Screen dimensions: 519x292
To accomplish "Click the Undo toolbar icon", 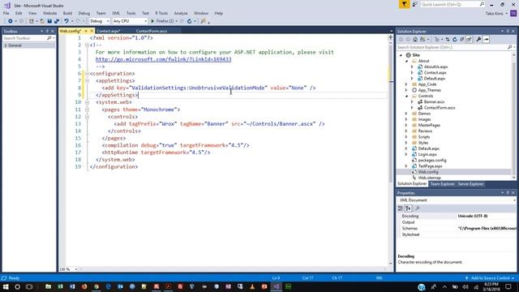I will point(66,21).
